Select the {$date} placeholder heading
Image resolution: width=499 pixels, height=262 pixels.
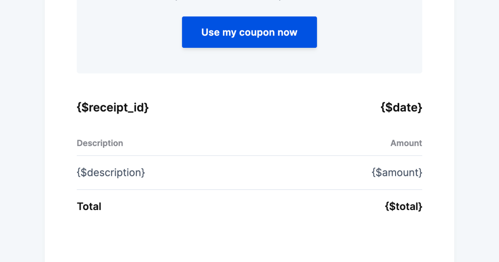[x=401, y=107]
